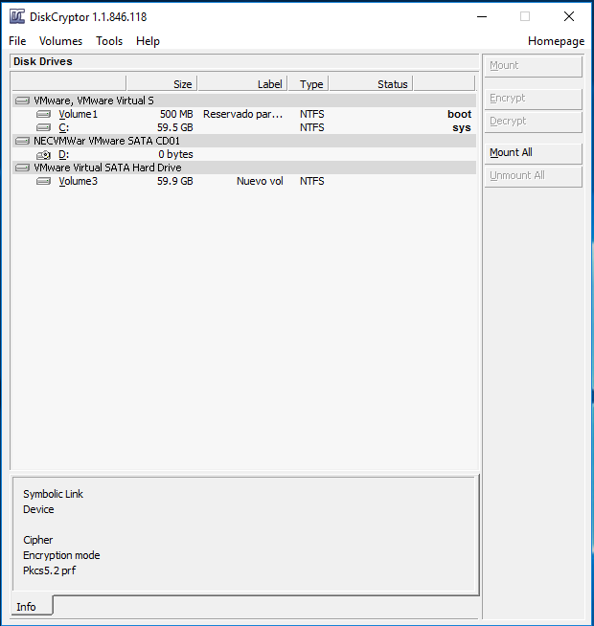Select the VMware Virtual SATA Hard Drive group

click(x=244, y=168)
